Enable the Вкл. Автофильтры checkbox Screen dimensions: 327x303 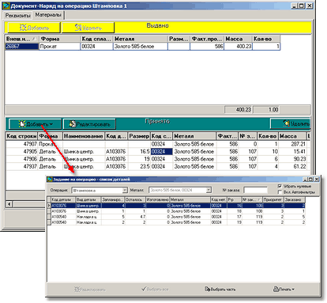[280, 192]
